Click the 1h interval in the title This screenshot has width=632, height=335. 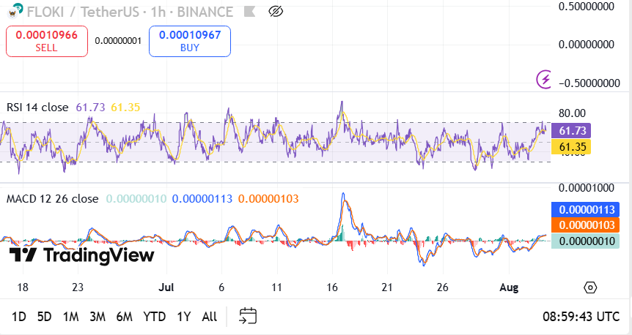tap(158, 12)
